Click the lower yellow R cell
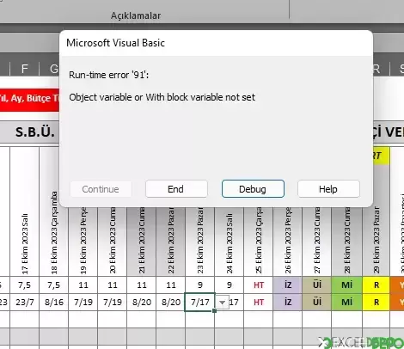 pyautogui.click(x=376, y=302)
